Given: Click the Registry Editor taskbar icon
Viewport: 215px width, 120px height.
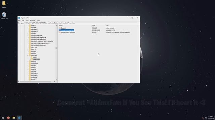Looking at the screenshot, I should [19, 118].
